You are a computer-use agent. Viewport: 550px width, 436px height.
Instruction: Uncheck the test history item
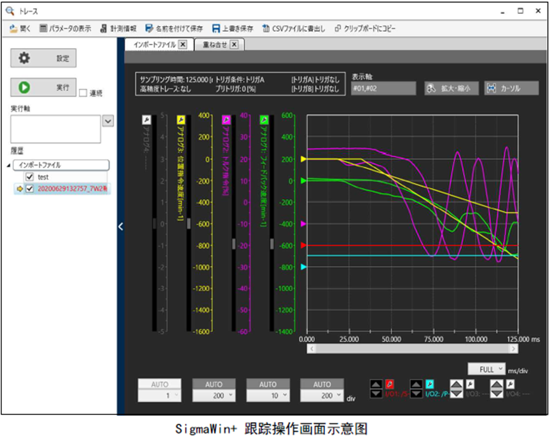click(x=29, y=177)
